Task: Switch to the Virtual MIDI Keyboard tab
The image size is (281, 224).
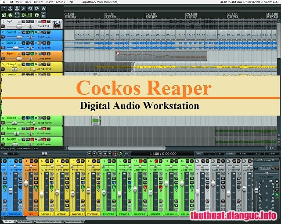Action: 50,221
